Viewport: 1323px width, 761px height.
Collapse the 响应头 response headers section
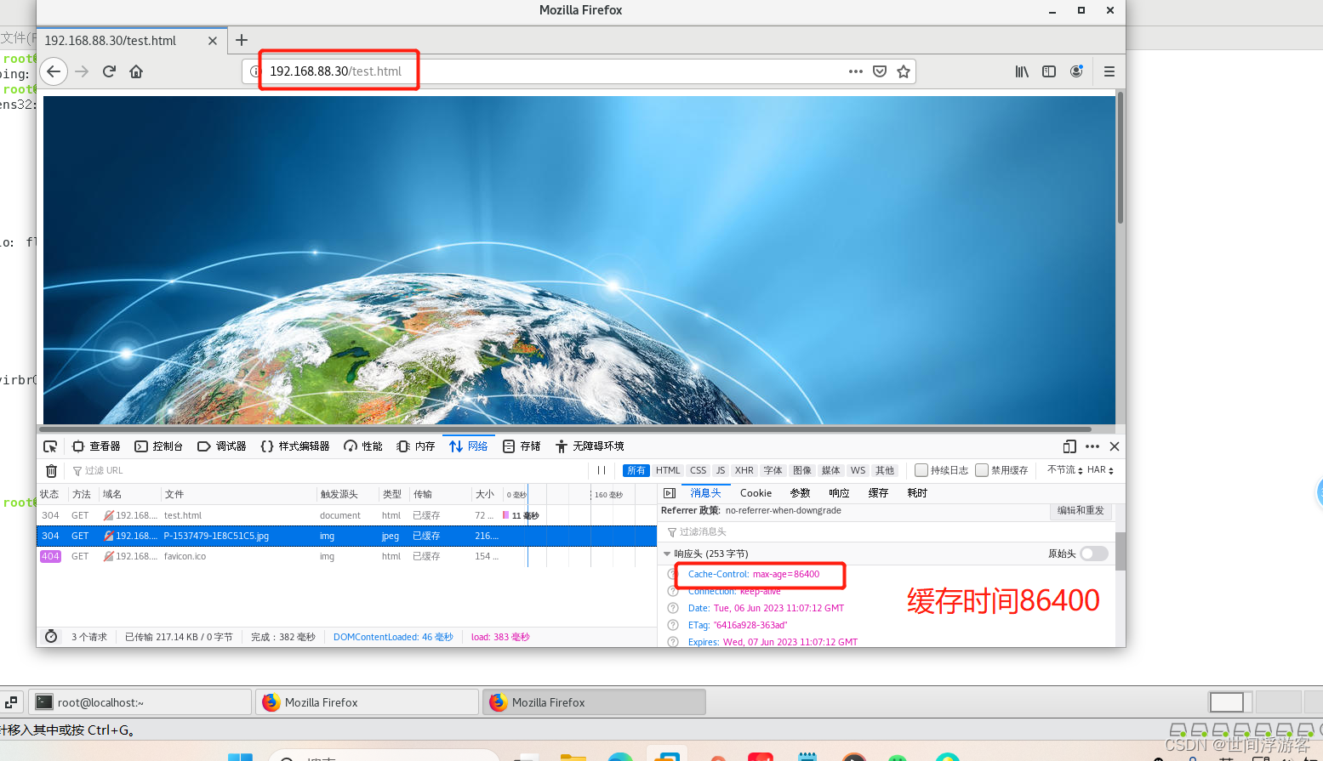[667, 554]
